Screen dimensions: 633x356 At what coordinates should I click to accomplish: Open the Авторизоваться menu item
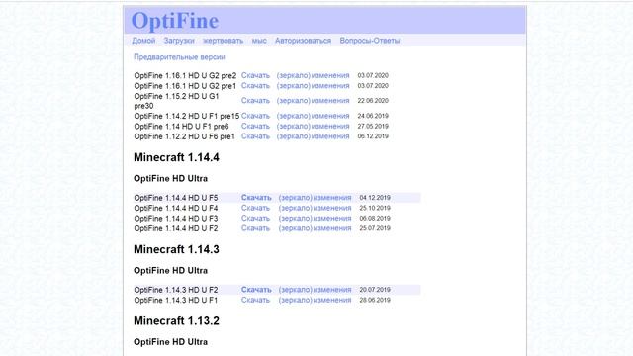303,41
